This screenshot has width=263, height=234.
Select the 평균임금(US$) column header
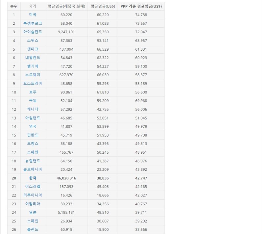coord(103,6)
